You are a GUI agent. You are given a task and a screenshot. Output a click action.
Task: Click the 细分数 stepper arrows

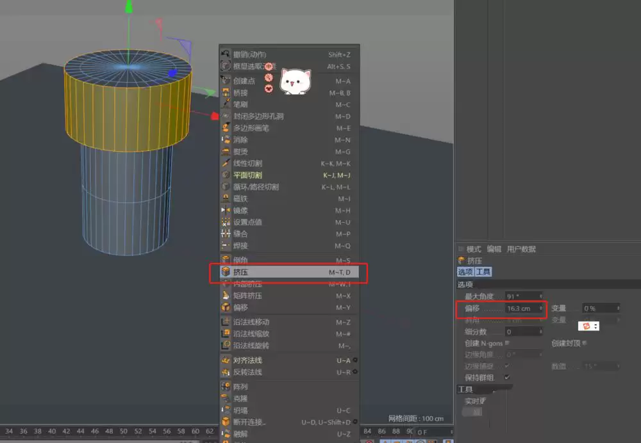click(x=540, y=332)
